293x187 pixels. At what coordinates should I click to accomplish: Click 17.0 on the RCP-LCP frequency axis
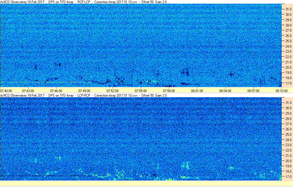pos(288,83)
